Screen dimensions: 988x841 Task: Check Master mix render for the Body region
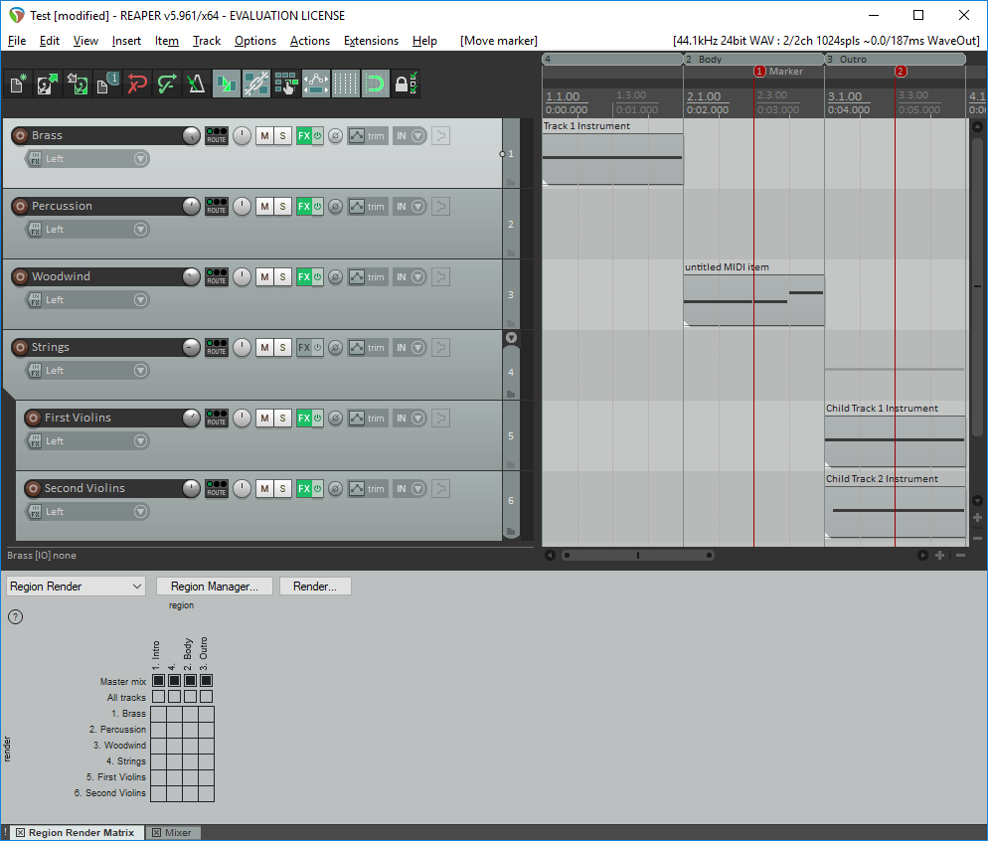tap(190, 680)
